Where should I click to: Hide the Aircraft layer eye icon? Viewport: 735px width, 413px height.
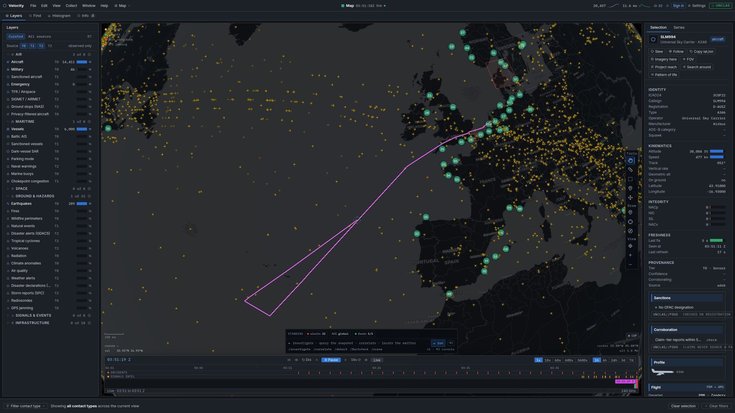[90, 62]
